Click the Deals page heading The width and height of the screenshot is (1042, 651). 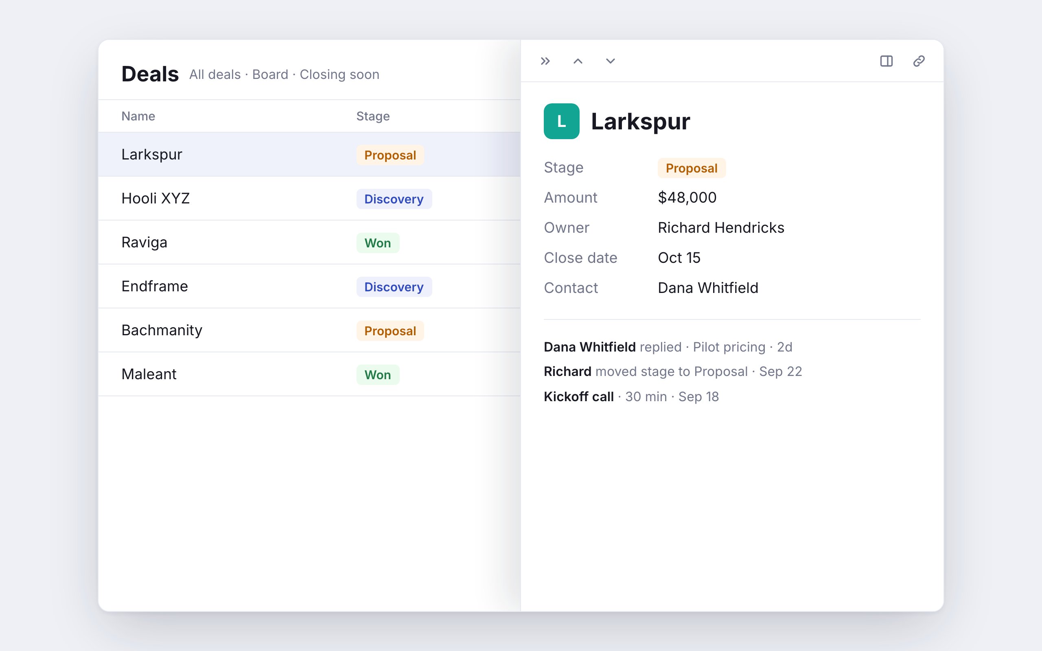[150, 74]
